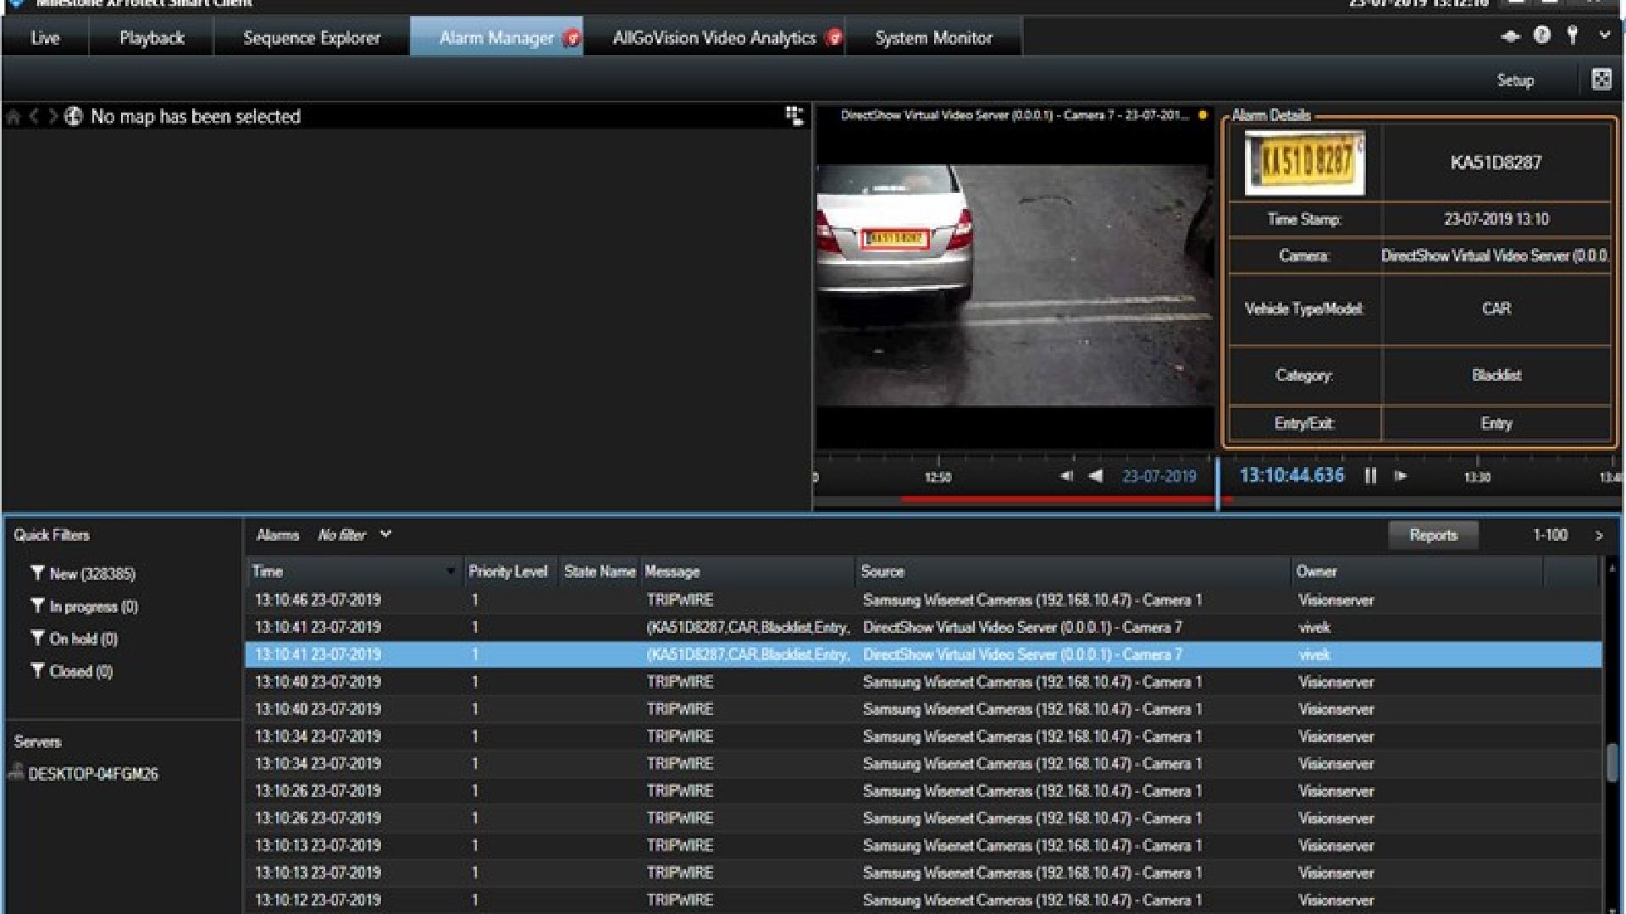Open the System Monitor tab
Viewport: 1626px width, 914px height.
click(x=933, y=38)
